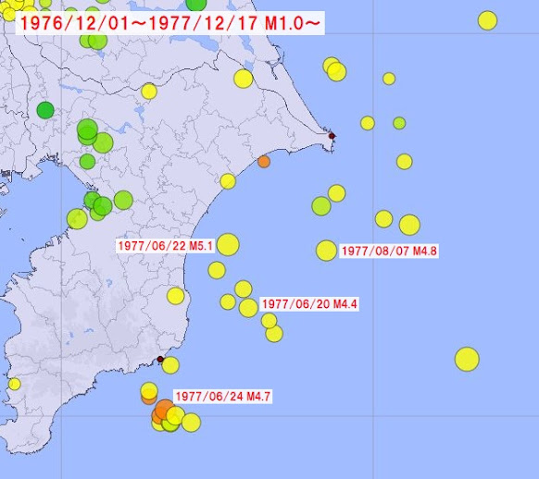Select yellow quake marker beside the M5.1 label
The width and height of the screenshot is (539, 479).
pos(228,245)
